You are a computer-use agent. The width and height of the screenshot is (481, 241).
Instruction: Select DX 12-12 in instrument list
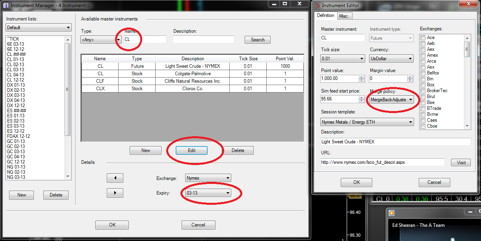[x=15, y=106]
